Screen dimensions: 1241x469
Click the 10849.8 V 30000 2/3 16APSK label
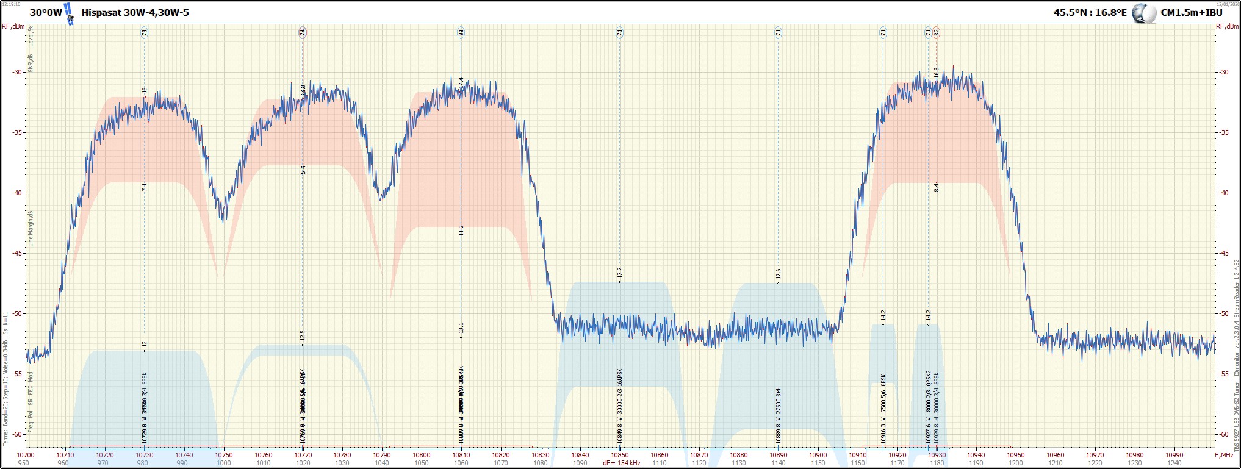[619, 406]
